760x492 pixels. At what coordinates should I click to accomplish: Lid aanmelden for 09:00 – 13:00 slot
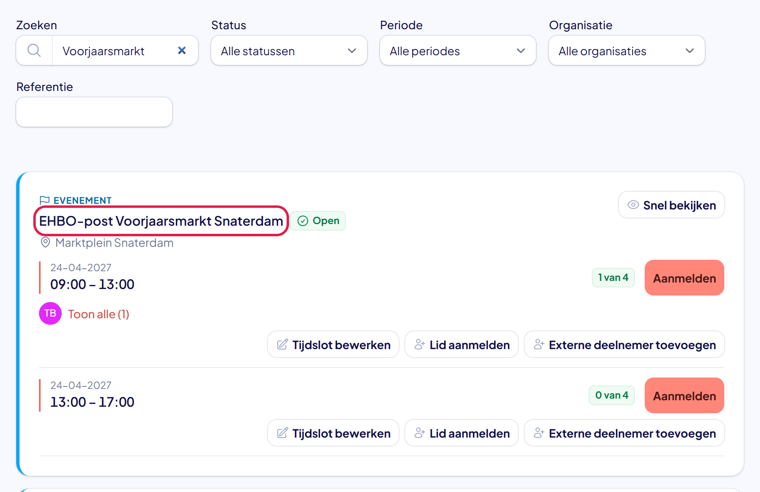462,345
